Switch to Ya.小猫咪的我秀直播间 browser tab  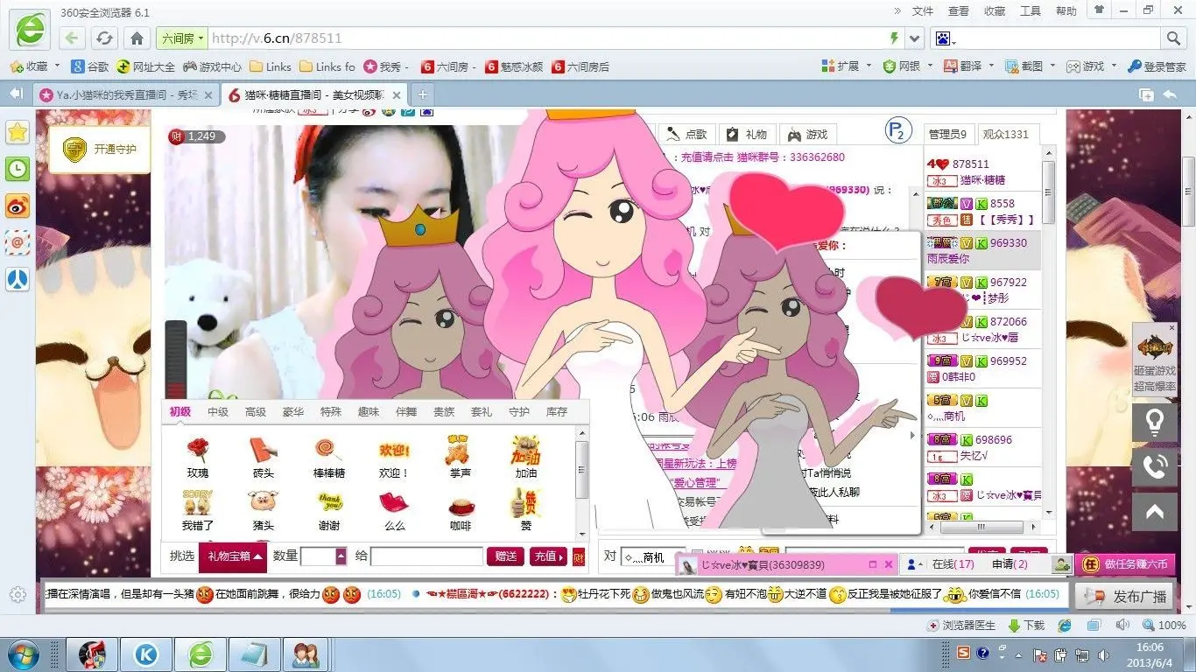coord(125,94)
